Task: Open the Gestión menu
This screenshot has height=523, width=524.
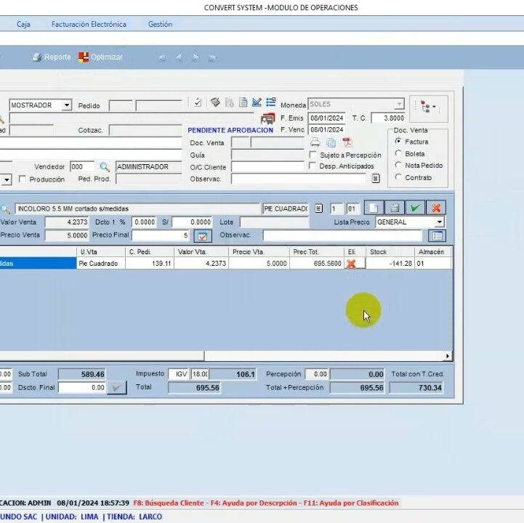Action: [160, 24]
